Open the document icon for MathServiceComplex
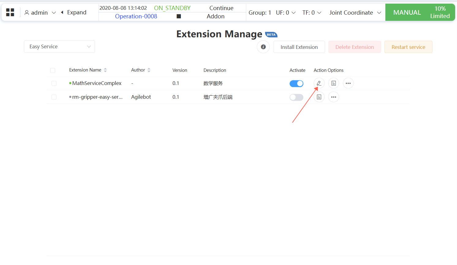457x265 pixels. tap(334, 83)
